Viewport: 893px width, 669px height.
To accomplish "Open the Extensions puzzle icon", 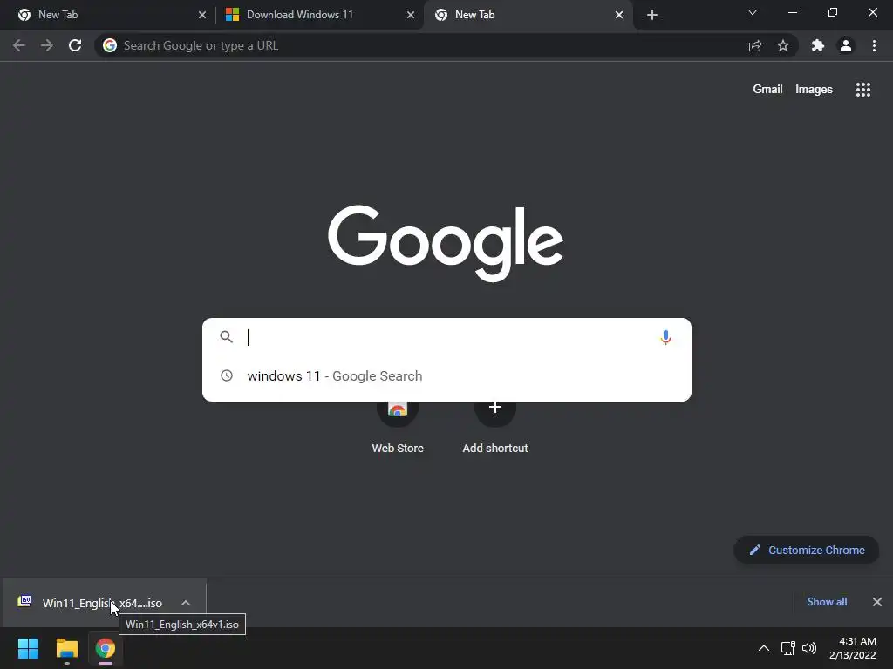I will 818,45.
